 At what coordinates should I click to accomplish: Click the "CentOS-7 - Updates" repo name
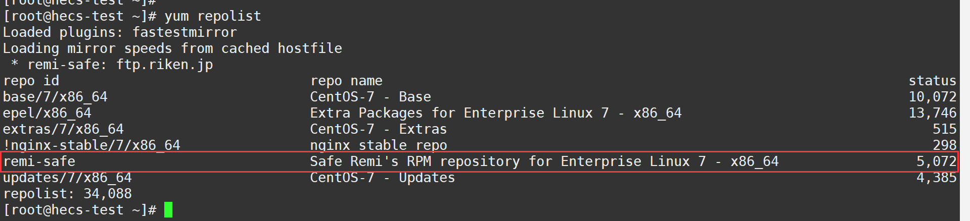coord(383,178)
